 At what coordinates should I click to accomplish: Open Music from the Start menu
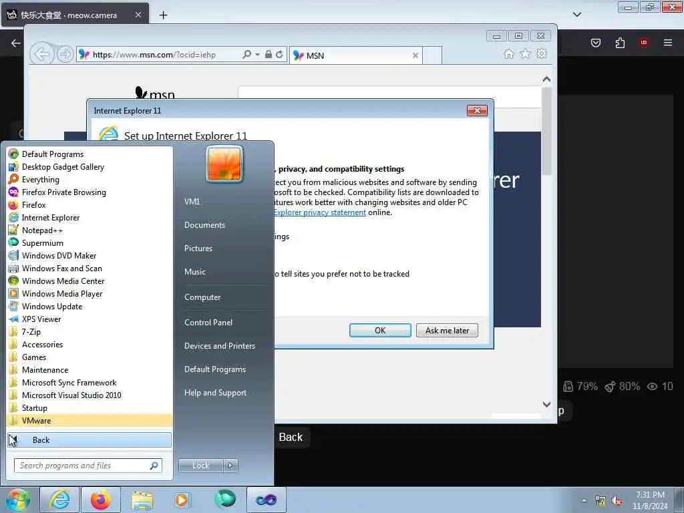(x=194, y=271)
